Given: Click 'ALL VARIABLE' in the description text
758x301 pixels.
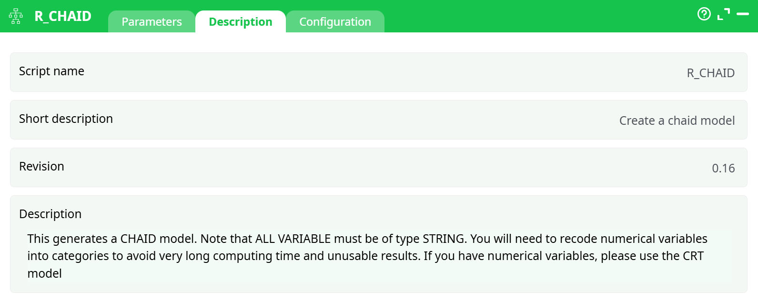Looking at the screenshot, I should (293, 239).
